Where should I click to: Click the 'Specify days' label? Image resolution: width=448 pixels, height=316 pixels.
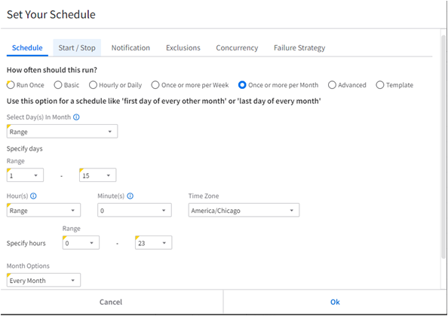point(25,149)
